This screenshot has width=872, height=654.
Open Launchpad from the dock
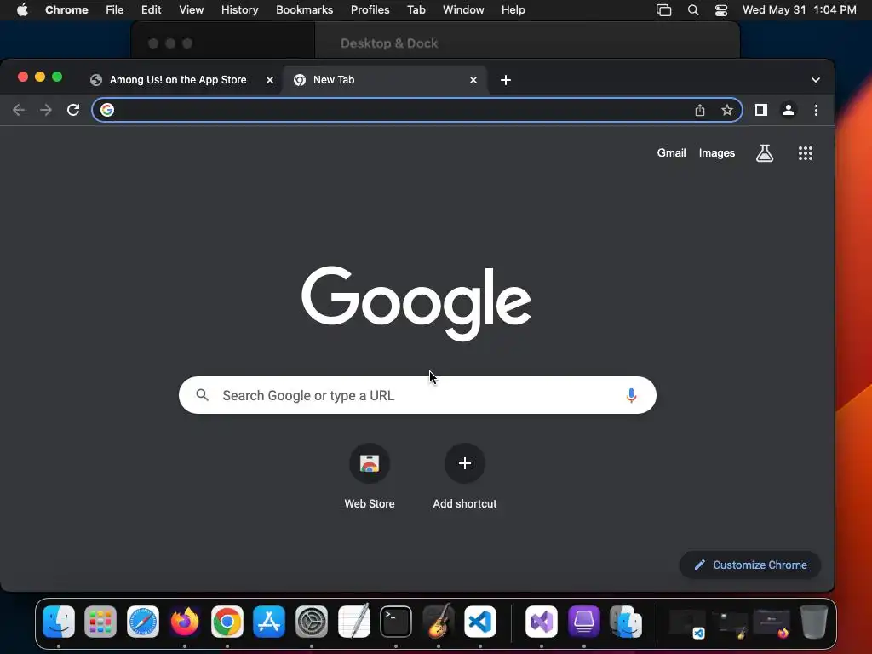(100, 622)
